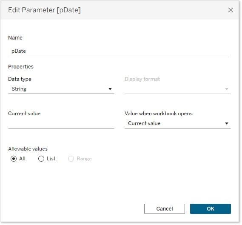Focus the Current value input field

(61, 123)
